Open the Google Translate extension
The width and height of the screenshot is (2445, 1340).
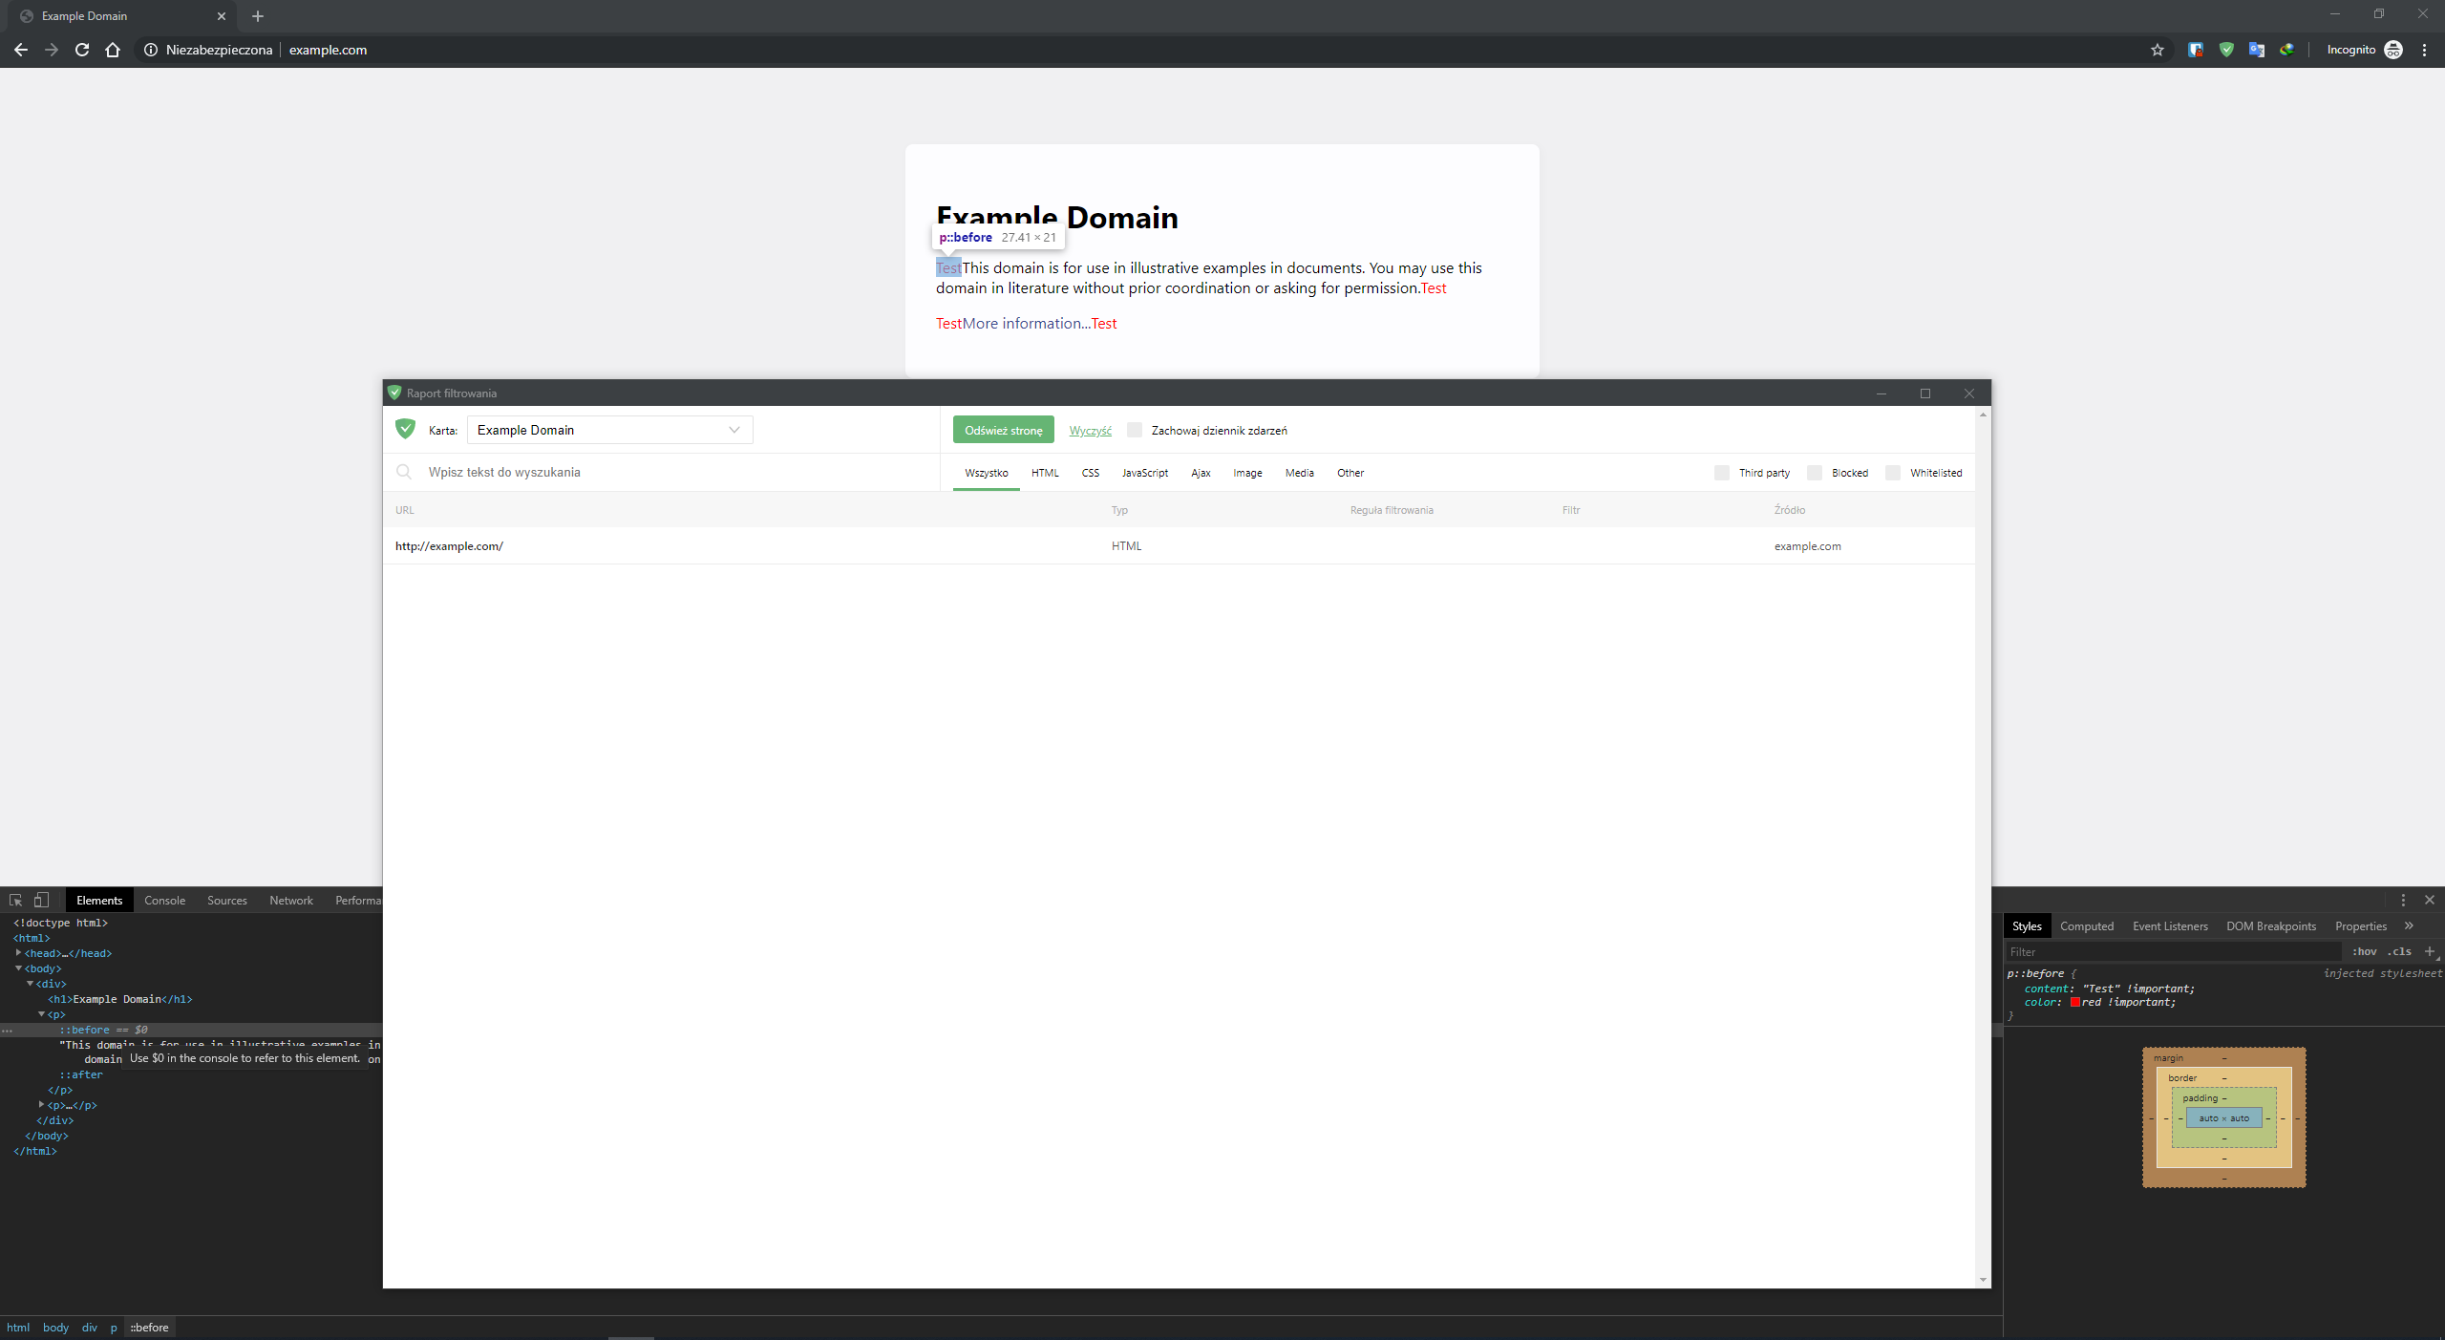[2257, 50]
